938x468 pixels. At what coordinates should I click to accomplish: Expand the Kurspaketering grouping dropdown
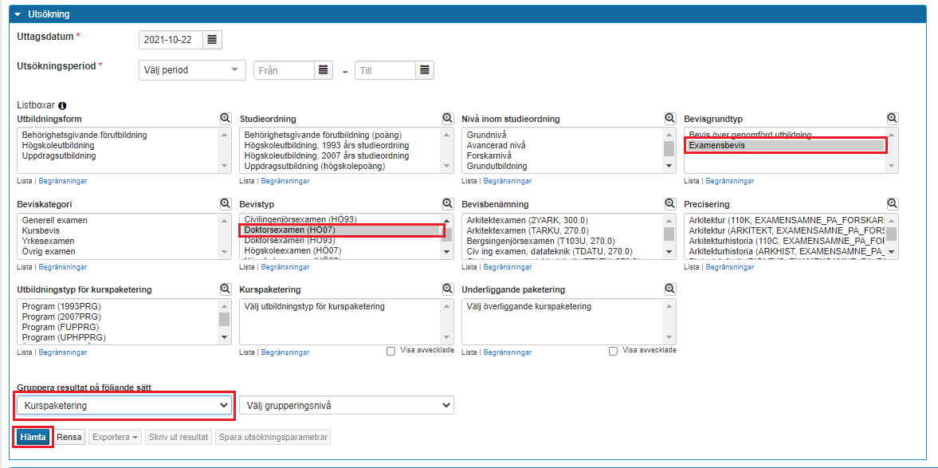click(x=125, y=406)
